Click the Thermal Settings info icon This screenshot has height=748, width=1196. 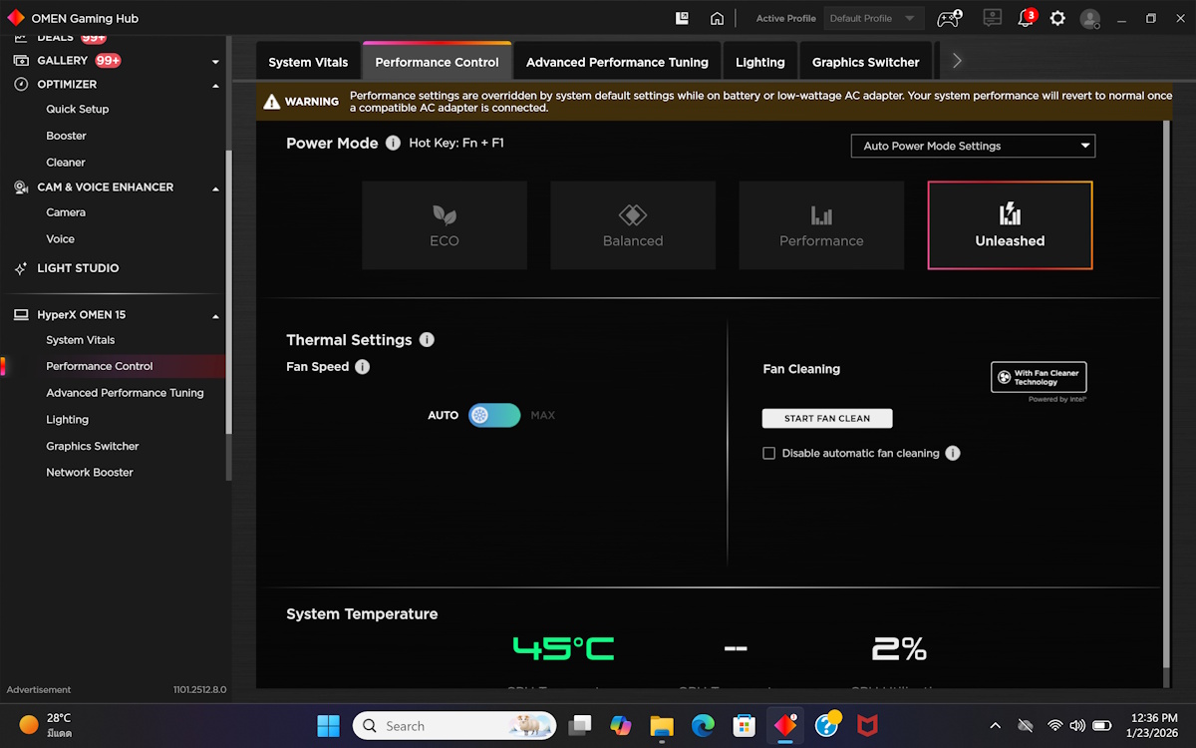tap(427, 339)
